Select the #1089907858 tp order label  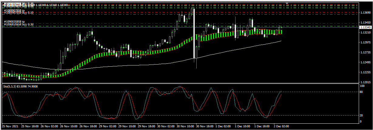point(14,11)
